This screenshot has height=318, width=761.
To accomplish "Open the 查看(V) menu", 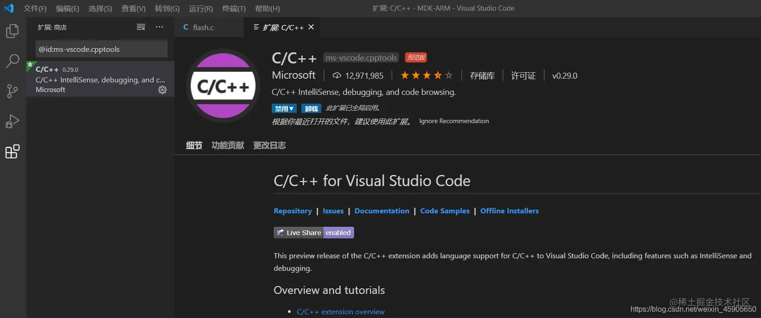I will tap(133, 9).
